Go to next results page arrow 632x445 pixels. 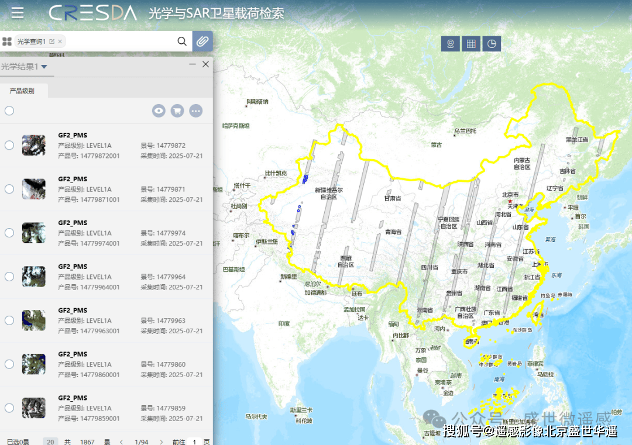[x=162, y=441]
